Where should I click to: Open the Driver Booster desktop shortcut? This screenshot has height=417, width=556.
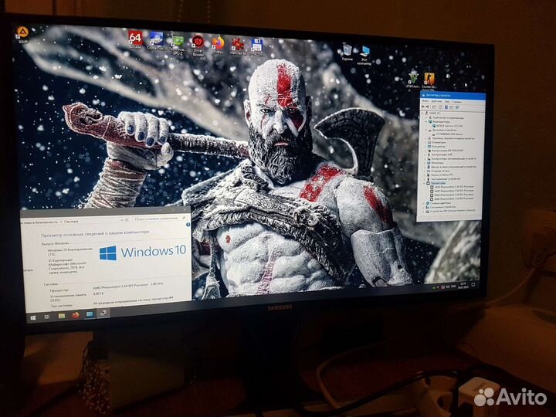(198, 45)
